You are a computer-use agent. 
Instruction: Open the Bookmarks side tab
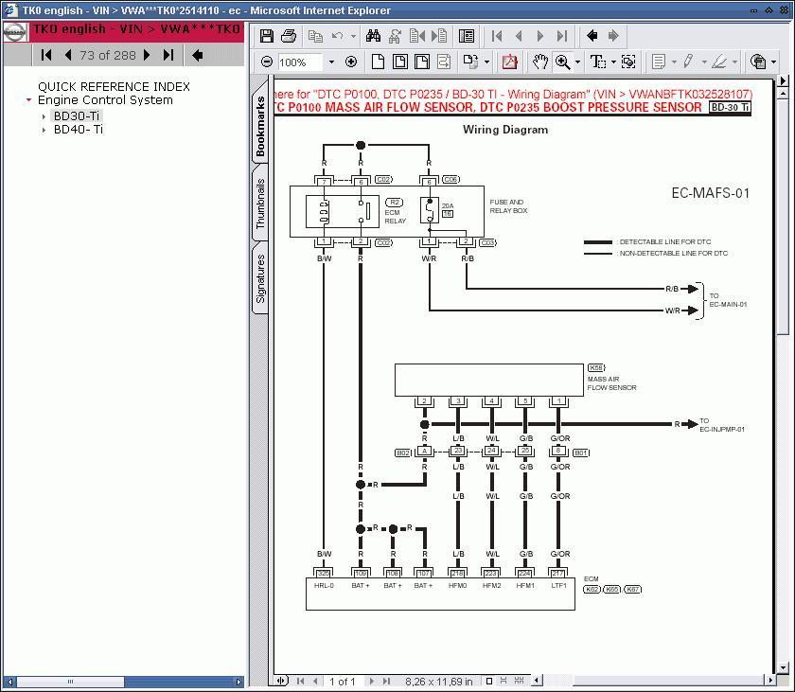pos(260,122)
